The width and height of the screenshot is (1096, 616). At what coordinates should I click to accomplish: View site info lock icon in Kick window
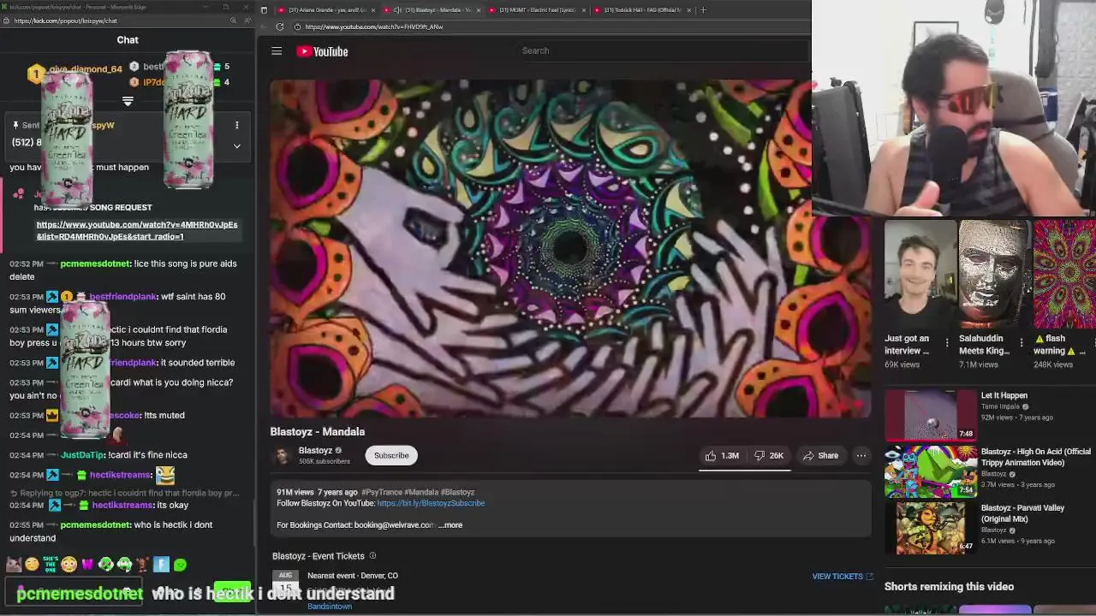coord(8,21)
